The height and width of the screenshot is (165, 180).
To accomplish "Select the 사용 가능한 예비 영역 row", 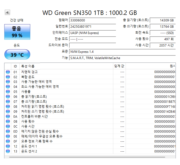I will pos(90,82).
